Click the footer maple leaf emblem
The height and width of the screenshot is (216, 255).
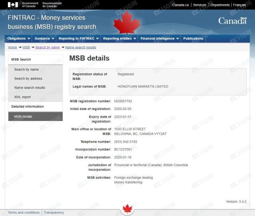pos(127,208)
